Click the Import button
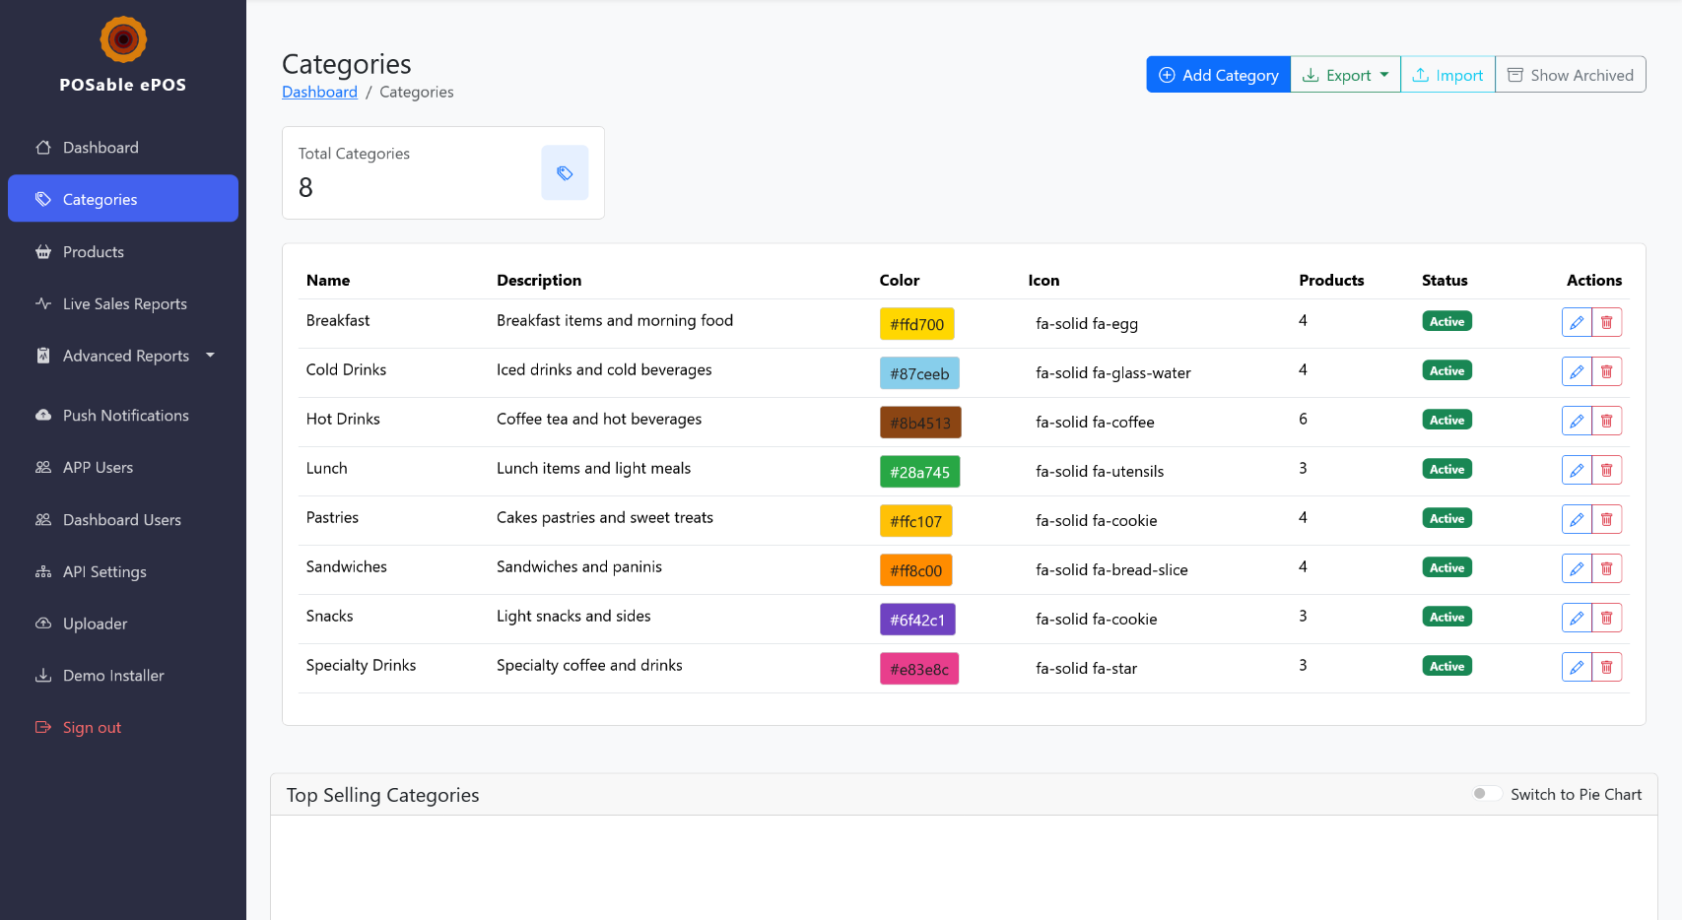This screenshot has height=920, width=1682. [x=1447, y=75]
